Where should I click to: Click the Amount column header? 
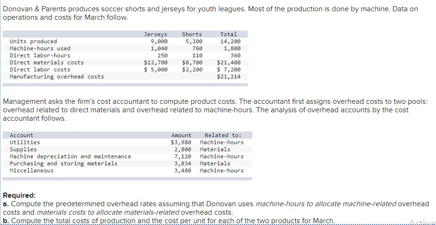(x=181, y=135)
